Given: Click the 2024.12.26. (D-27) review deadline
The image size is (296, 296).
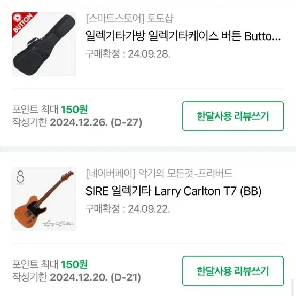Looking at the screenshot, I should point(96,122).
